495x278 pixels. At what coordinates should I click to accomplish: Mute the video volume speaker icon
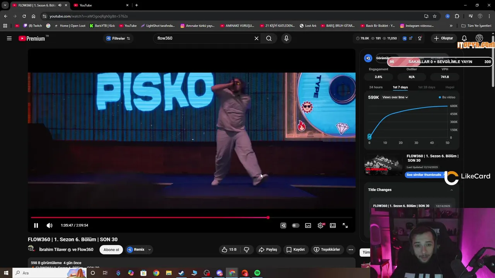49,225
